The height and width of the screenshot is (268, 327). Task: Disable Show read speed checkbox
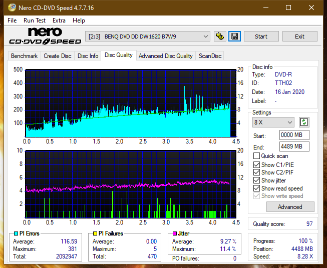[256, 188]
